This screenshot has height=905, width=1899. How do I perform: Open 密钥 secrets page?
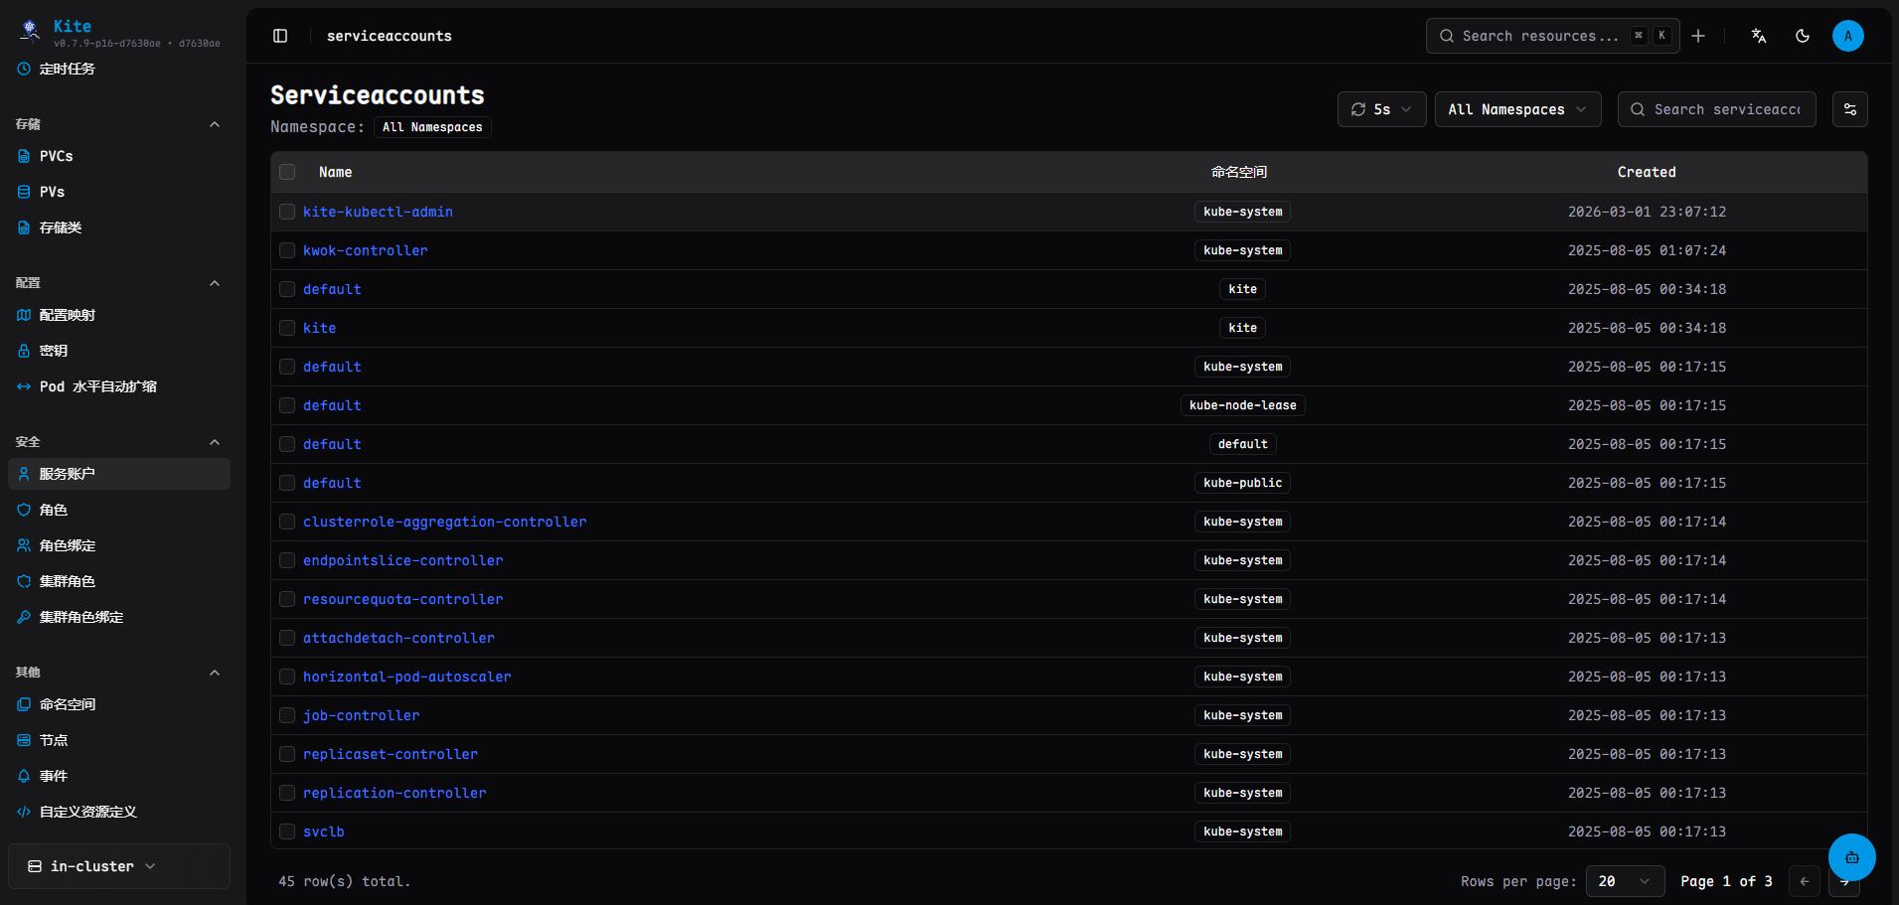[119, 351]
